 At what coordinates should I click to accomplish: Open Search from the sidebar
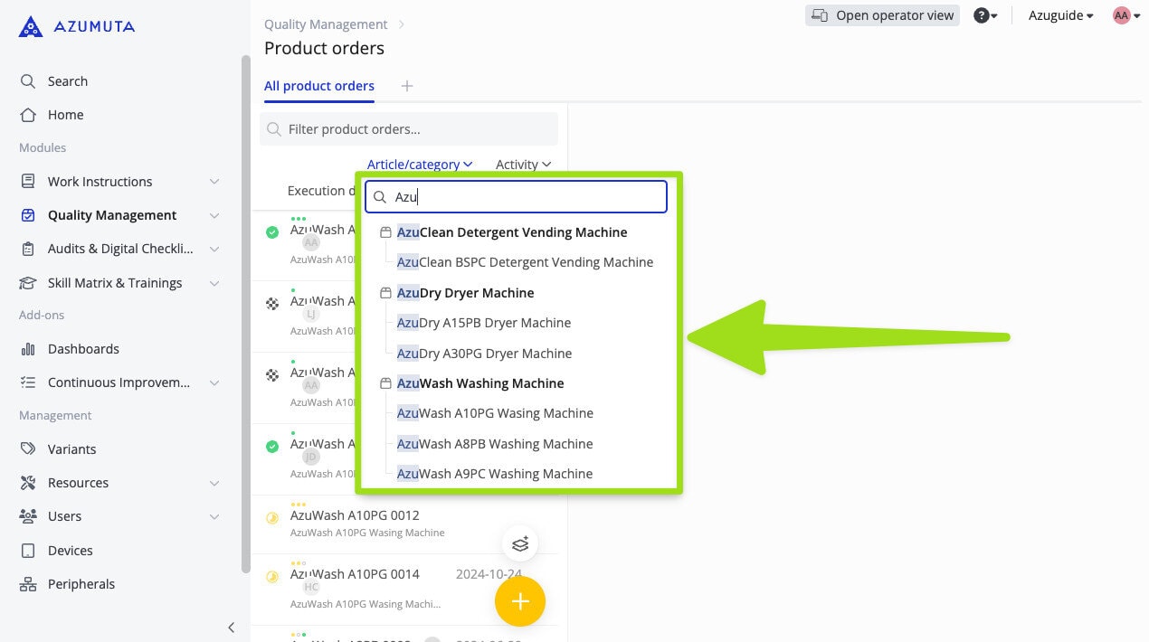67,81
